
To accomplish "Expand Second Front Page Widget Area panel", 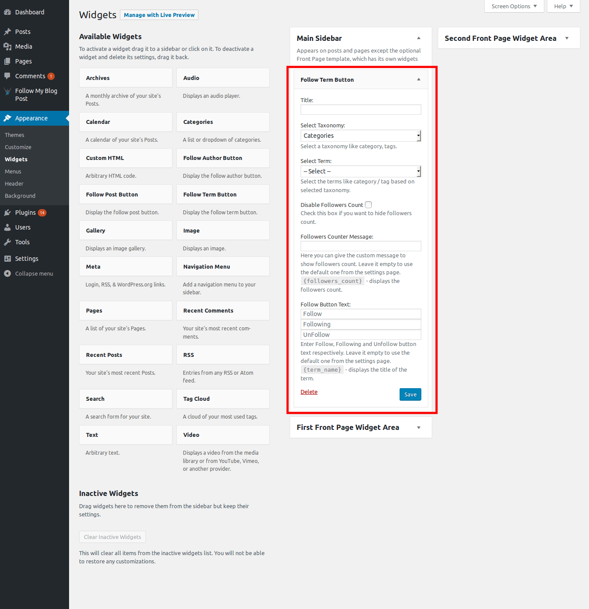I will pyautogui.click(x=566, y=38).
